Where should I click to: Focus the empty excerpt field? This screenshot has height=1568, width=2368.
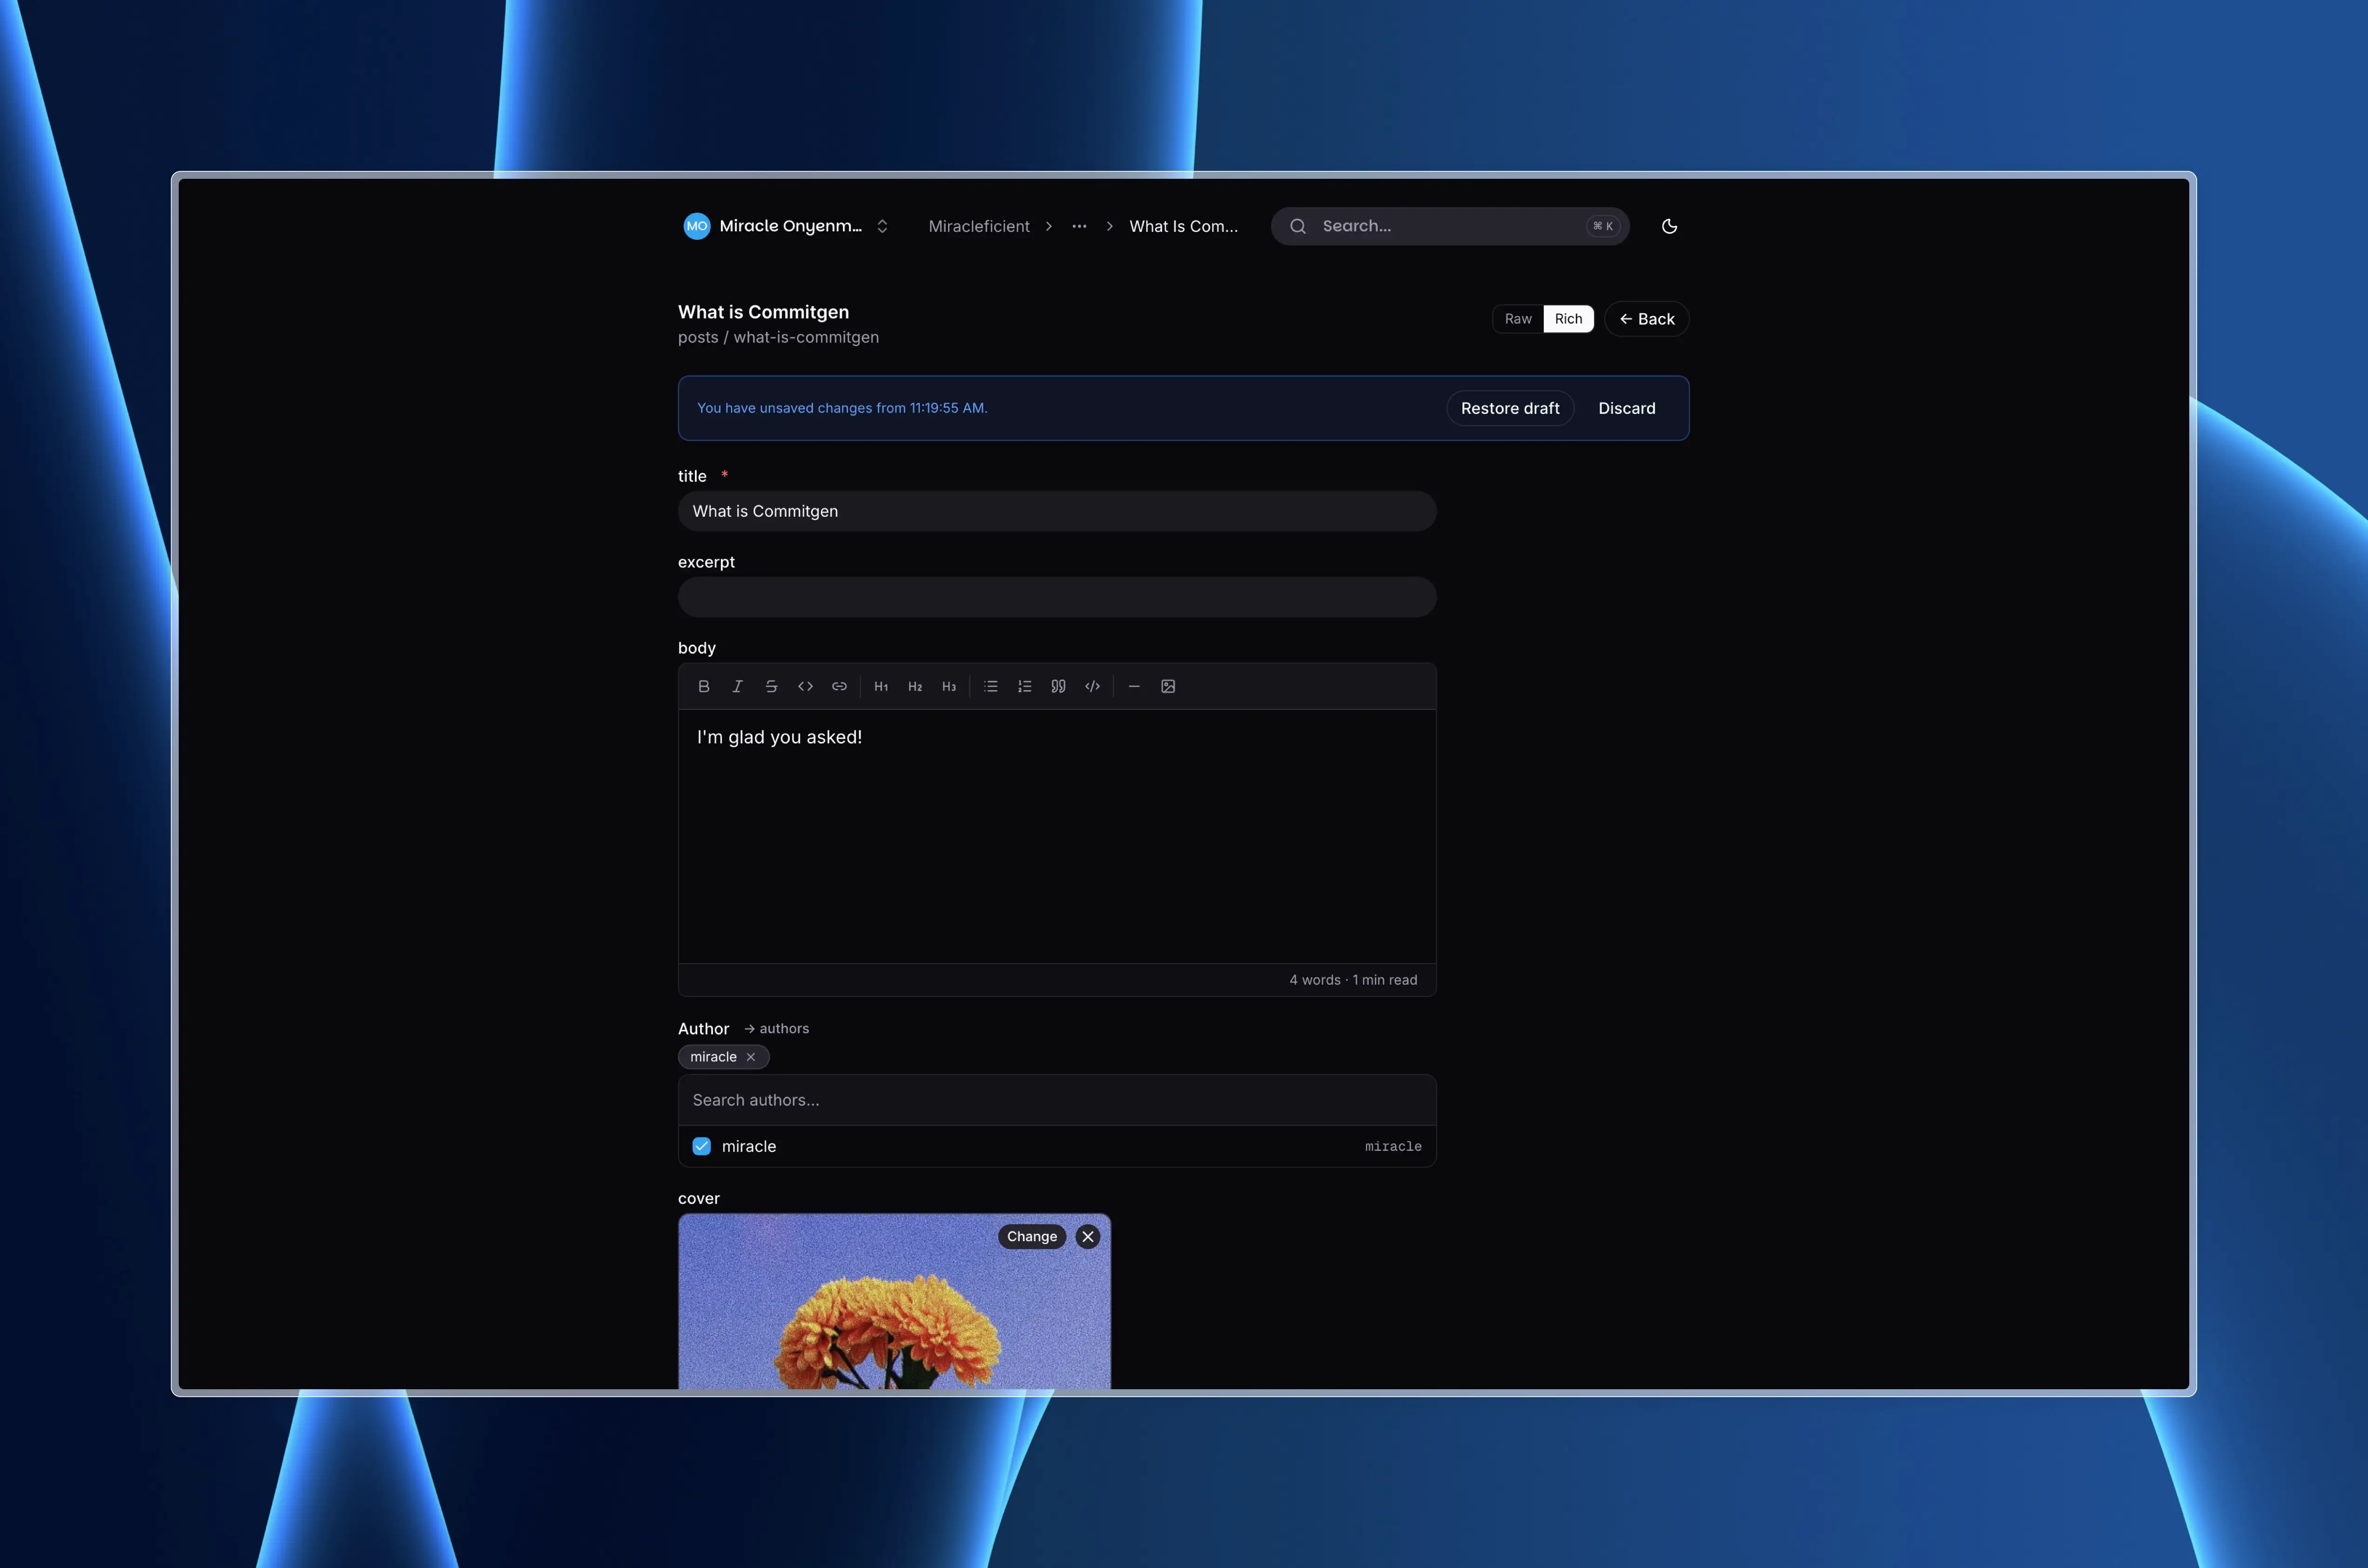click(x=1056, y=597)
